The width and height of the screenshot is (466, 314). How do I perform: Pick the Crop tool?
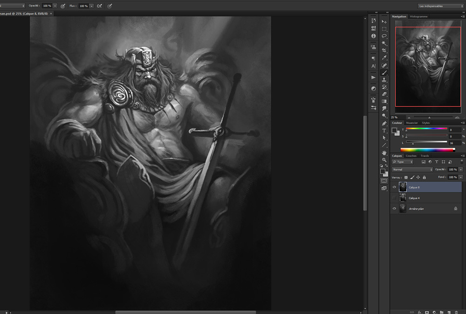point(384,50)
